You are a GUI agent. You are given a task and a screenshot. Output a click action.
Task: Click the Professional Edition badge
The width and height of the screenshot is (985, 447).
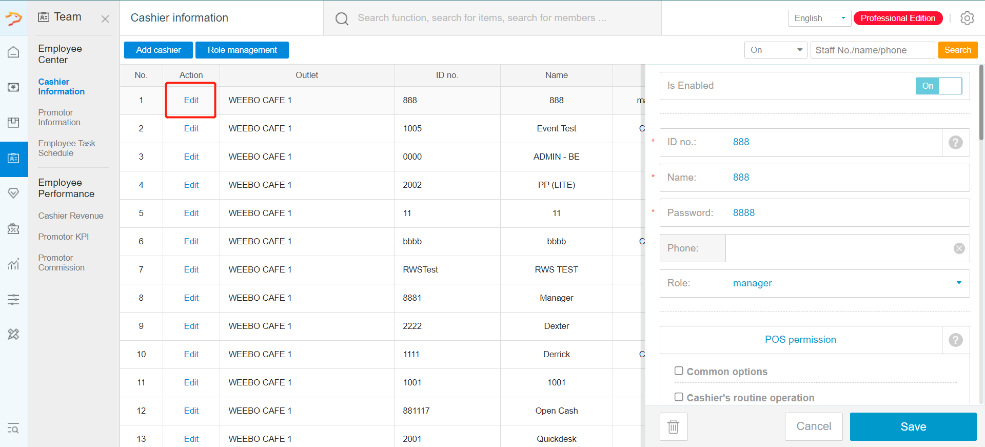(898, 18)
